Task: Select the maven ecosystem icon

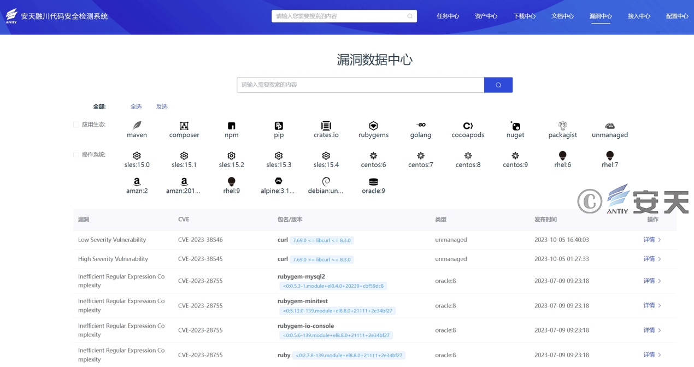Action: (137, 126)
